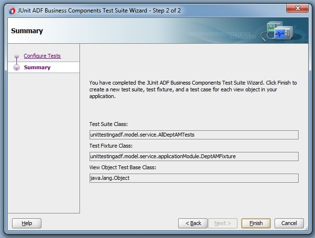Screen dimensions: 315x238
Task: Open the Configure Tests step link
Action: point(42,56)
